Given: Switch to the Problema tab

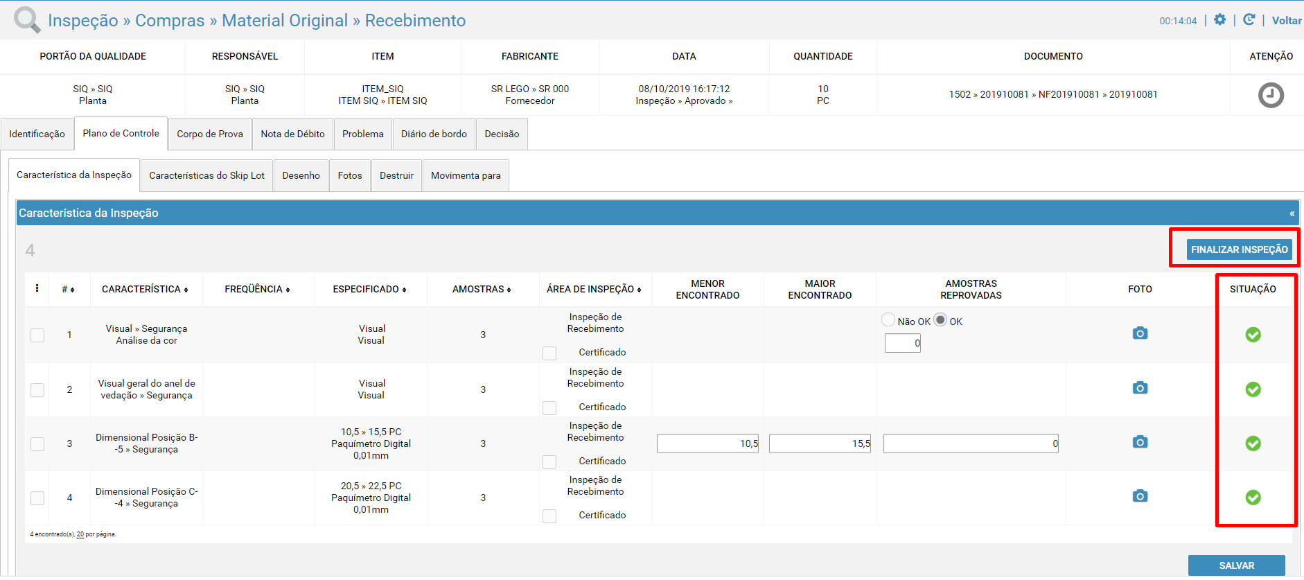Looking at the screenshot, I should (x=363, y=134).
